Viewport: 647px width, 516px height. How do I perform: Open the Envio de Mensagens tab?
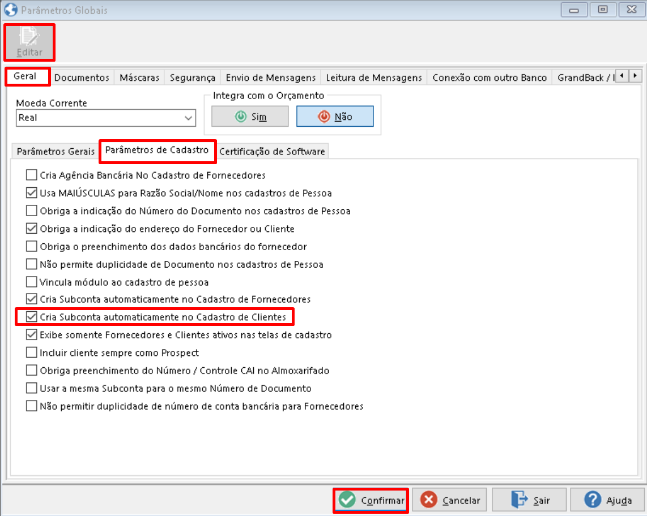tap(271, 78)
